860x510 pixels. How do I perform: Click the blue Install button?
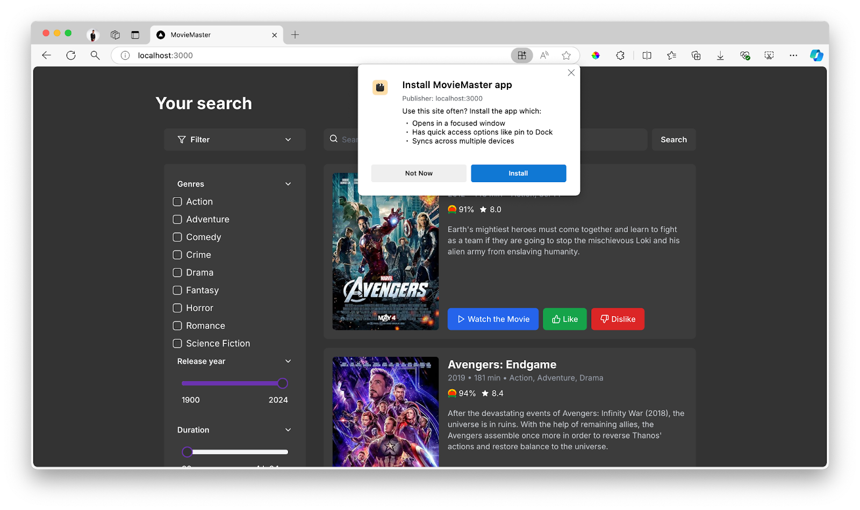(x=518, y=173)
